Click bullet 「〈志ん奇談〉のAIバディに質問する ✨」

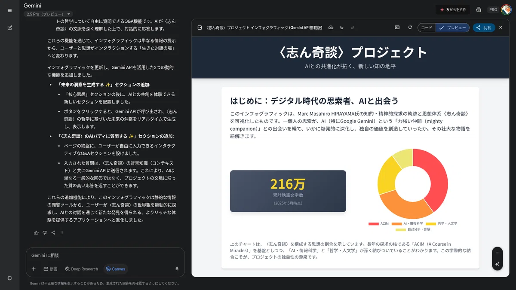click(116, 136)
